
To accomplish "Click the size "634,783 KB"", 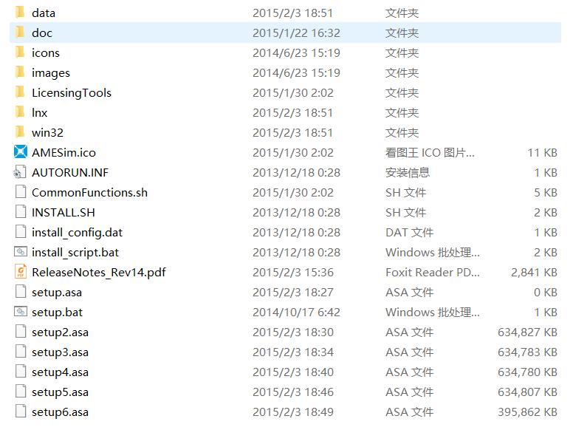I will pyautogui.click(x=527, y=352).
